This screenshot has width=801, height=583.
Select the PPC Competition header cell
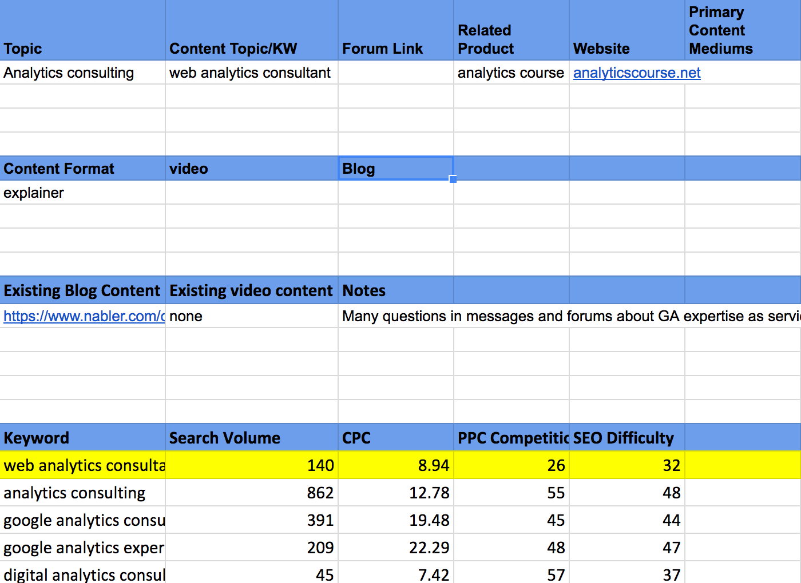click(x=511, y=438)
